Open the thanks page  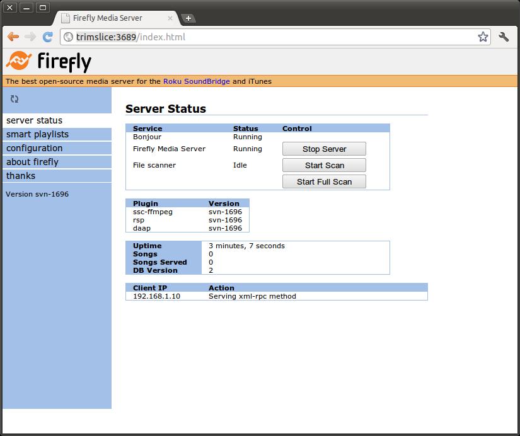(x=21, y=176)
